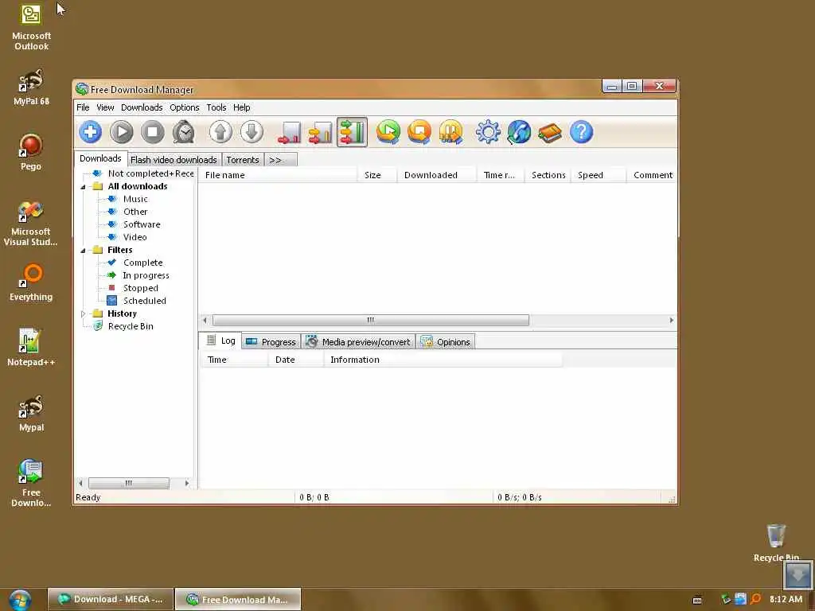Open help with the question mark icon
815x611 pixels.
(581, 132)
